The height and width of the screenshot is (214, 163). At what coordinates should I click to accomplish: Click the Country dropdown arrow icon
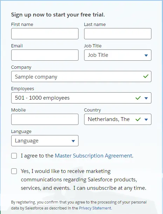146,120
